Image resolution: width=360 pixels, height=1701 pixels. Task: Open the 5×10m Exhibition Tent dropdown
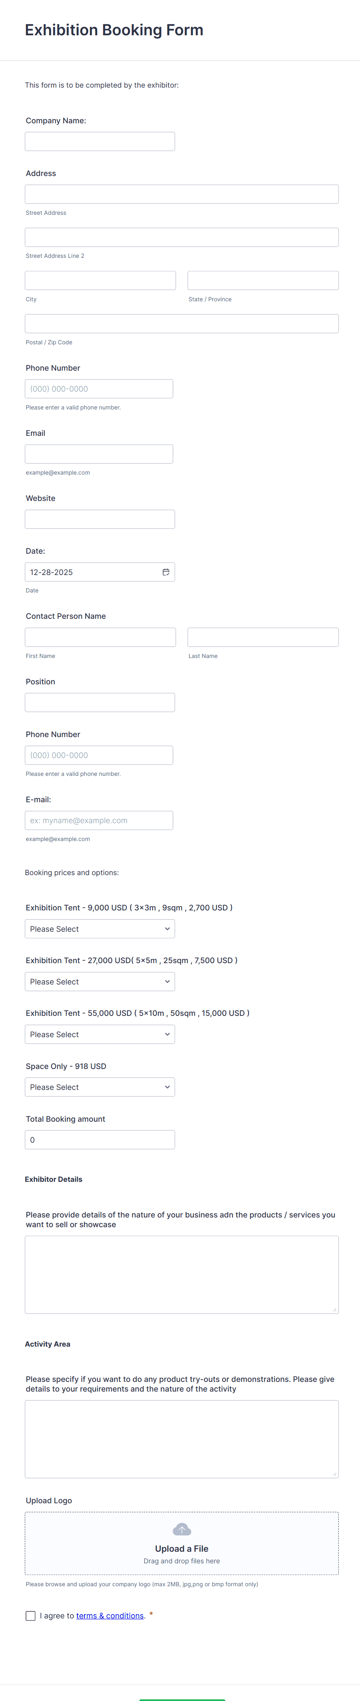click(x=99, y=1034)
